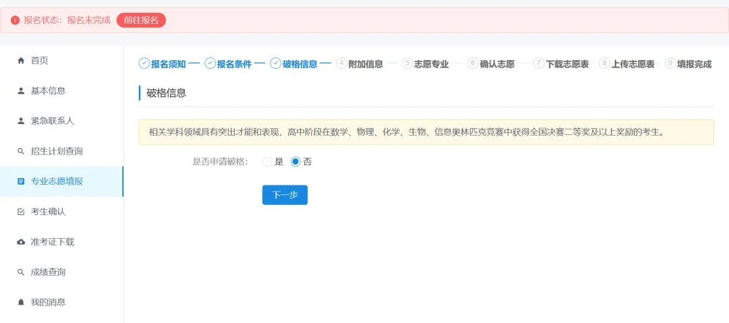Click the 填报完成 step label
The image size is (729, 323).
(695, 65)
